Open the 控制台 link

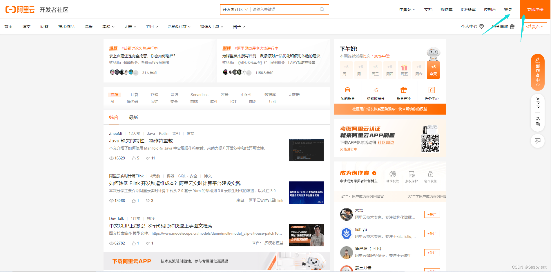click(490, 10)
